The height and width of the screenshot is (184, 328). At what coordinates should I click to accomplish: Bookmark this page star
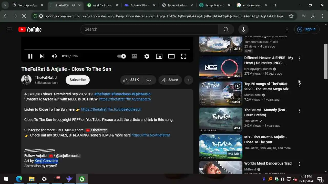(x=291, y=16)
